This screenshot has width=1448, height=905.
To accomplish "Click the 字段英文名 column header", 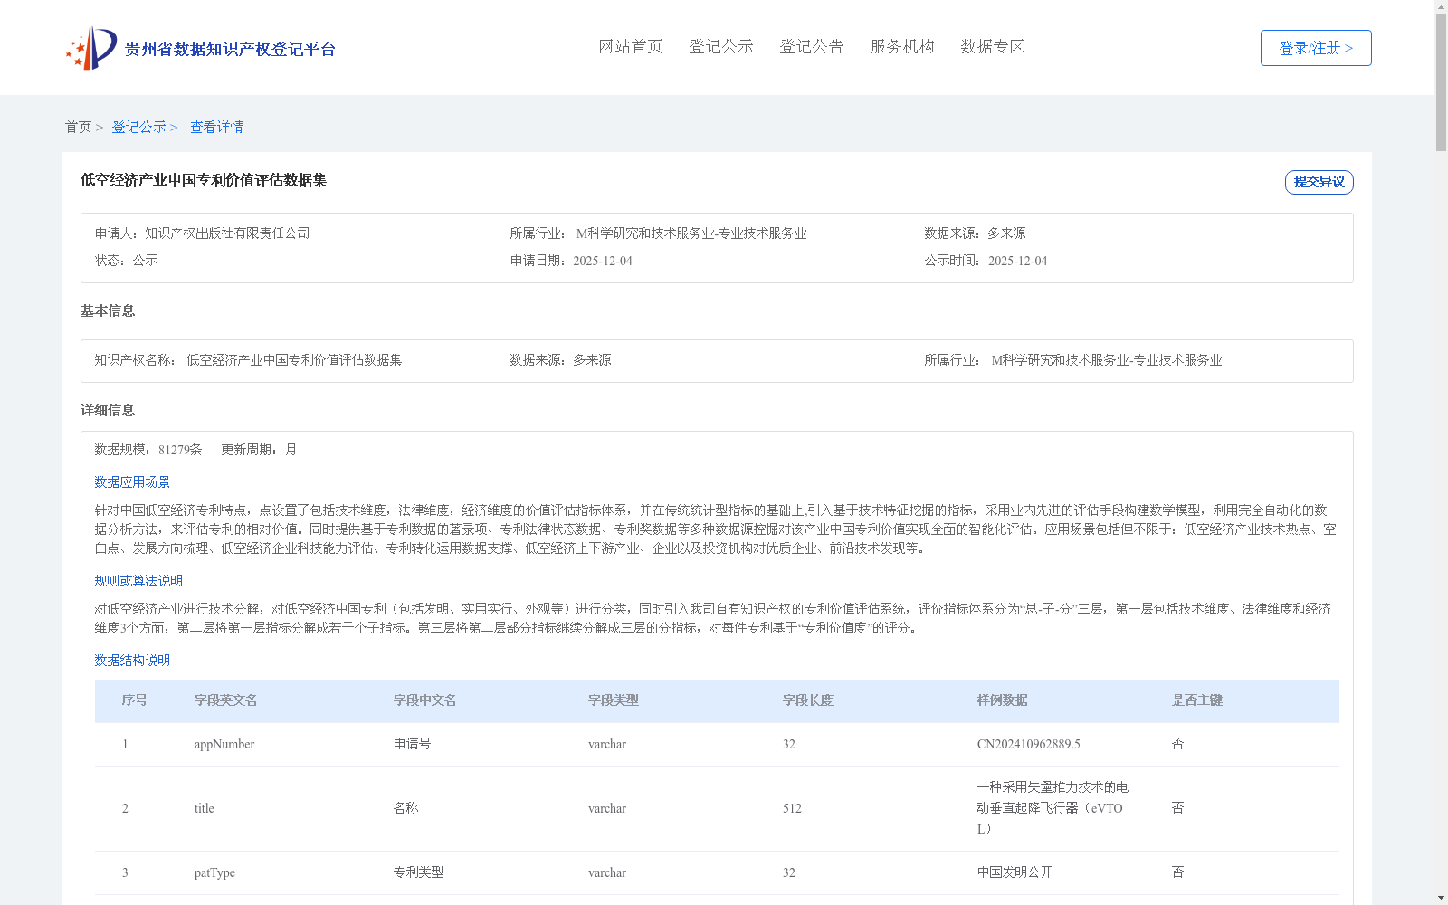I will [226, 700].
